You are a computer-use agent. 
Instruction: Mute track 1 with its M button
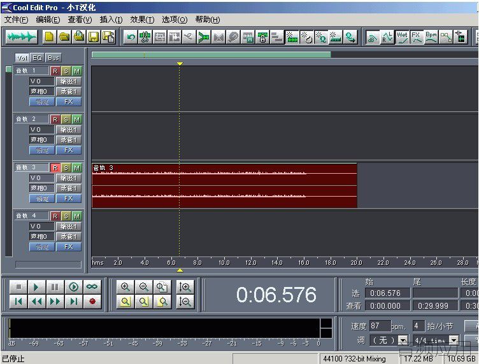[76, 71]
